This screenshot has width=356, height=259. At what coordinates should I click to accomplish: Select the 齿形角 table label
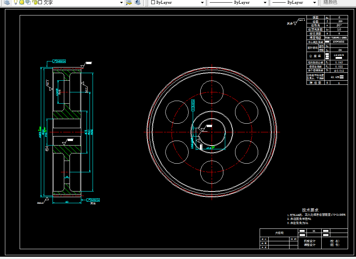click(315, 25)
